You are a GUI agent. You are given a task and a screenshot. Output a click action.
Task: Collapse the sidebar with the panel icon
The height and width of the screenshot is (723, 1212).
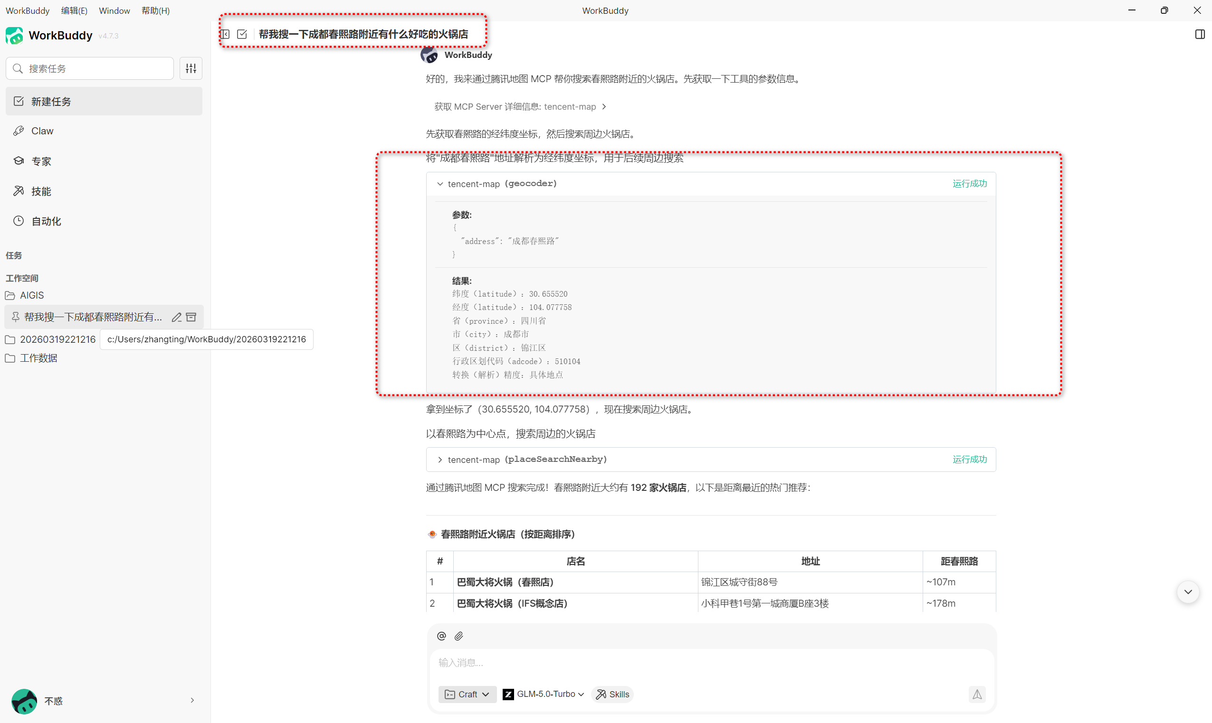[225, 34]
